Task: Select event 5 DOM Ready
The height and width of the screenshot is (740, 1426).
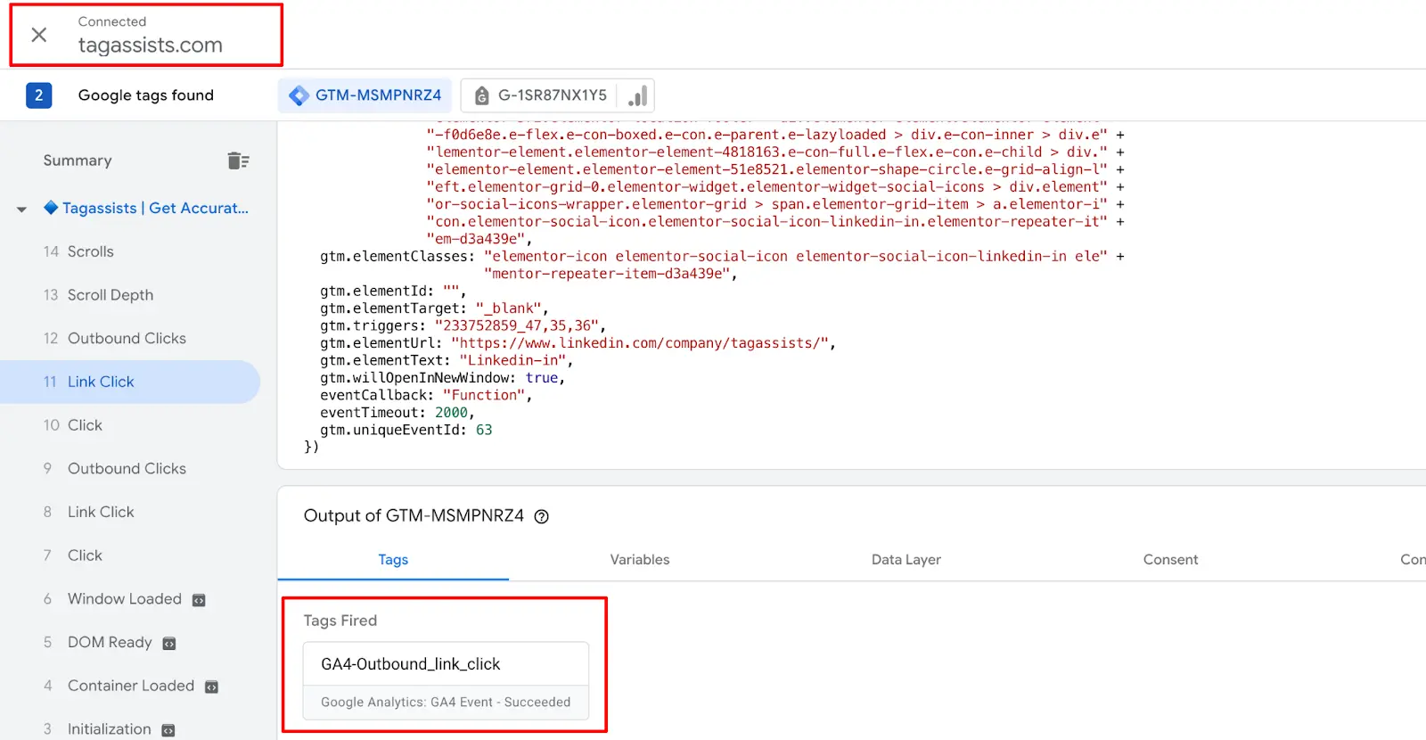Action: point(130,642)
